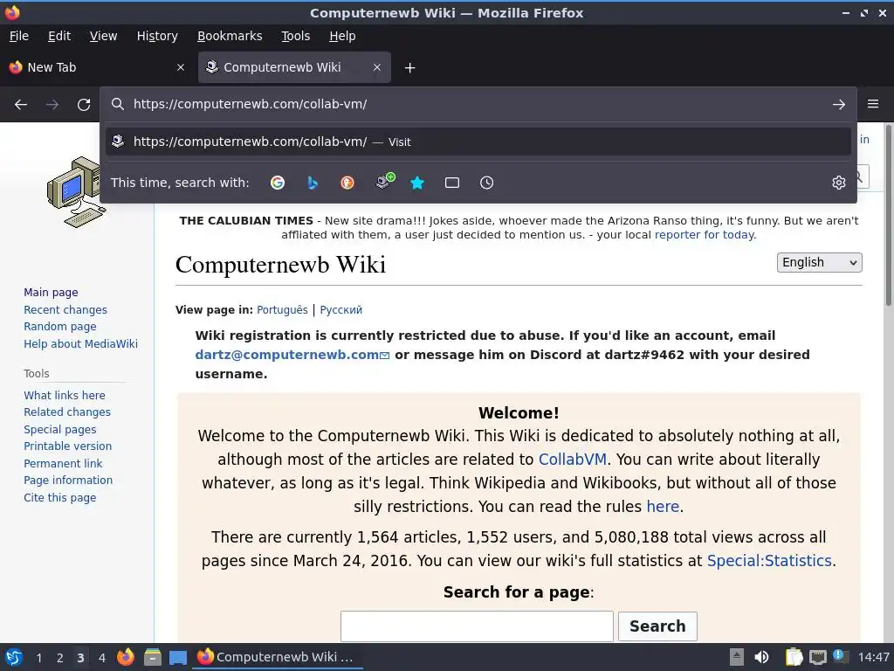View page in Português
This screenshot has width=894, height=671.
click(282, 310)
